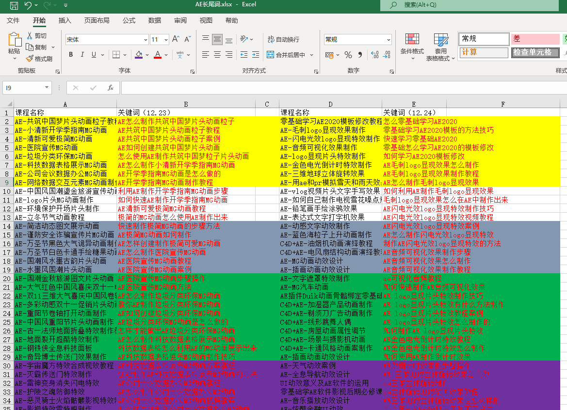
Task: Apply the 常规 cell style
Action: [x=484, y=39]
